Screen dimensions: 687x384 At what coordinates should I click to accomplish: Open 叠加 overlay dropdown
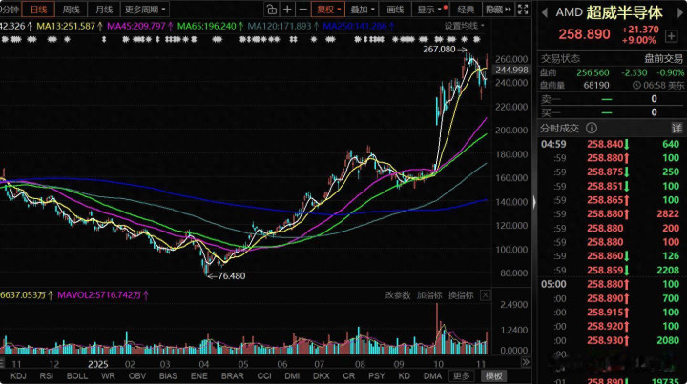[x=363, y=10]
